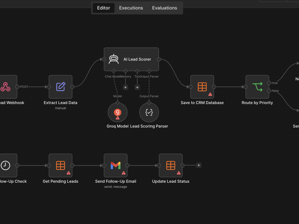Click the 'manual' subtitle under Extract Lead Data
The image size is (299, 224).
60,108
